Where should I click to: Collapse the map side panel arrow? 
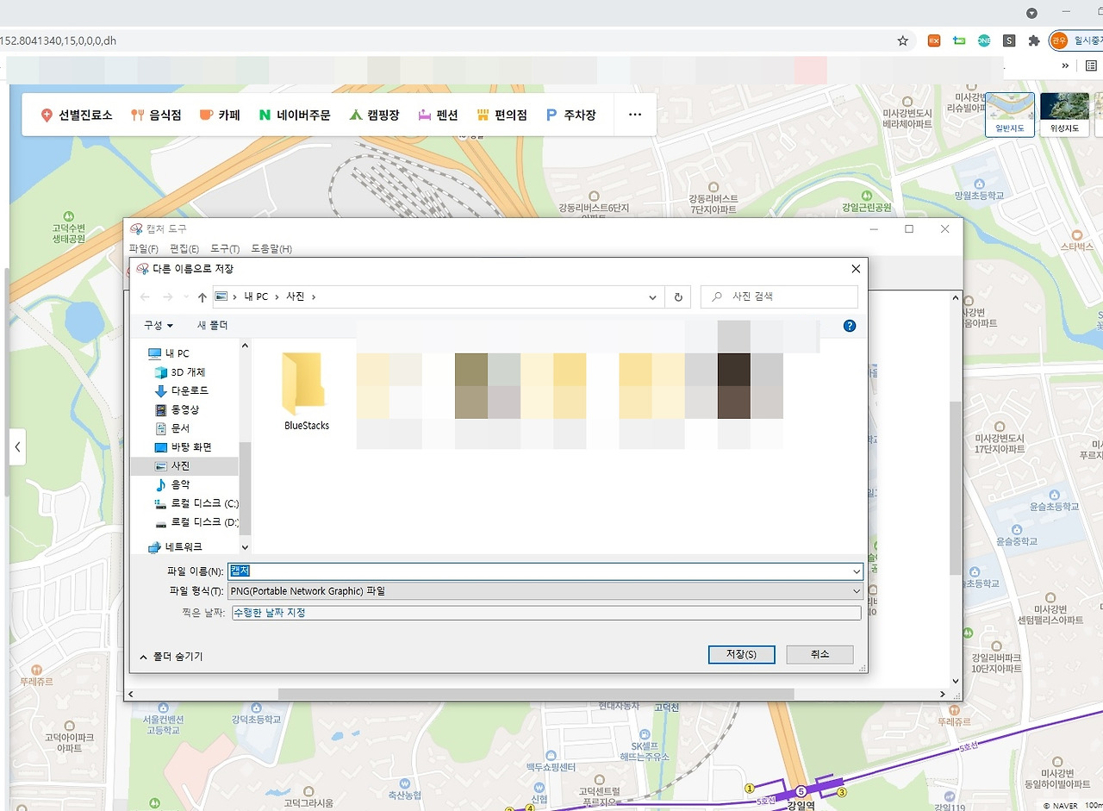pyautogui.click(x=17, y=447)
